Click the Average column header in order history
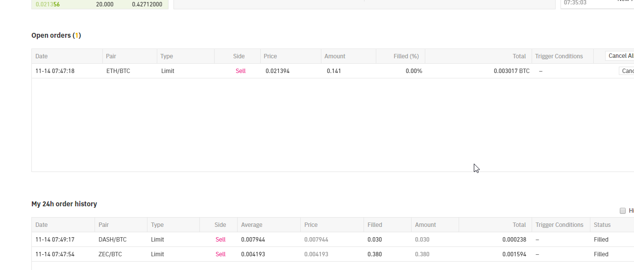Screen dimensions: 634x270 tap(251, 225)
